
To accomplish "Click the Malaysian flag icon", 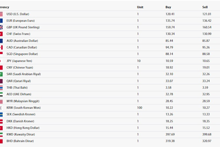I will tap(1, 101).
